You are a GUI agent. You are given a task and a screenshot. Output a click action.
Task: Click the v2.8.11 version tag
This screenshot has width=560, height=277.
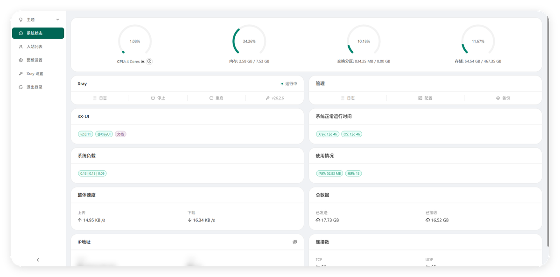86,134
